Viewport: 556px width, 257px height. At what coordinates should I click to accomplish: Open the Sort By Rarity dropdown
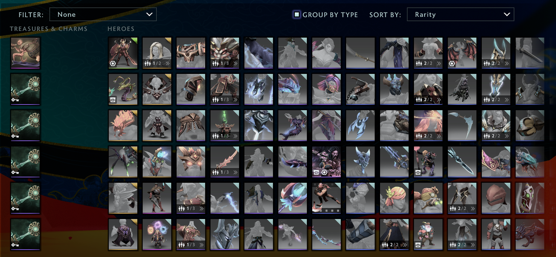[460, 14]
